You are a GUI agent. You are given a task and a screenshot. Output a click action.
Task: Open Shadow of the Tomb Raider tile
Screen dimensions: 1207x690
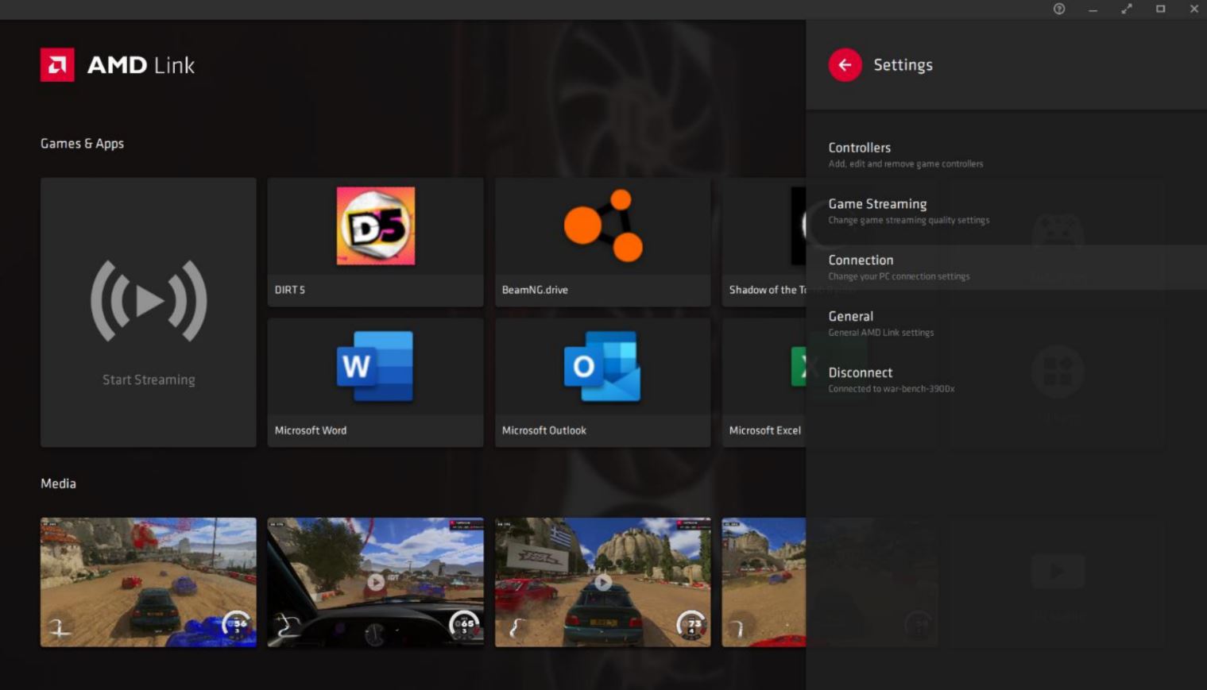(764, 242)
